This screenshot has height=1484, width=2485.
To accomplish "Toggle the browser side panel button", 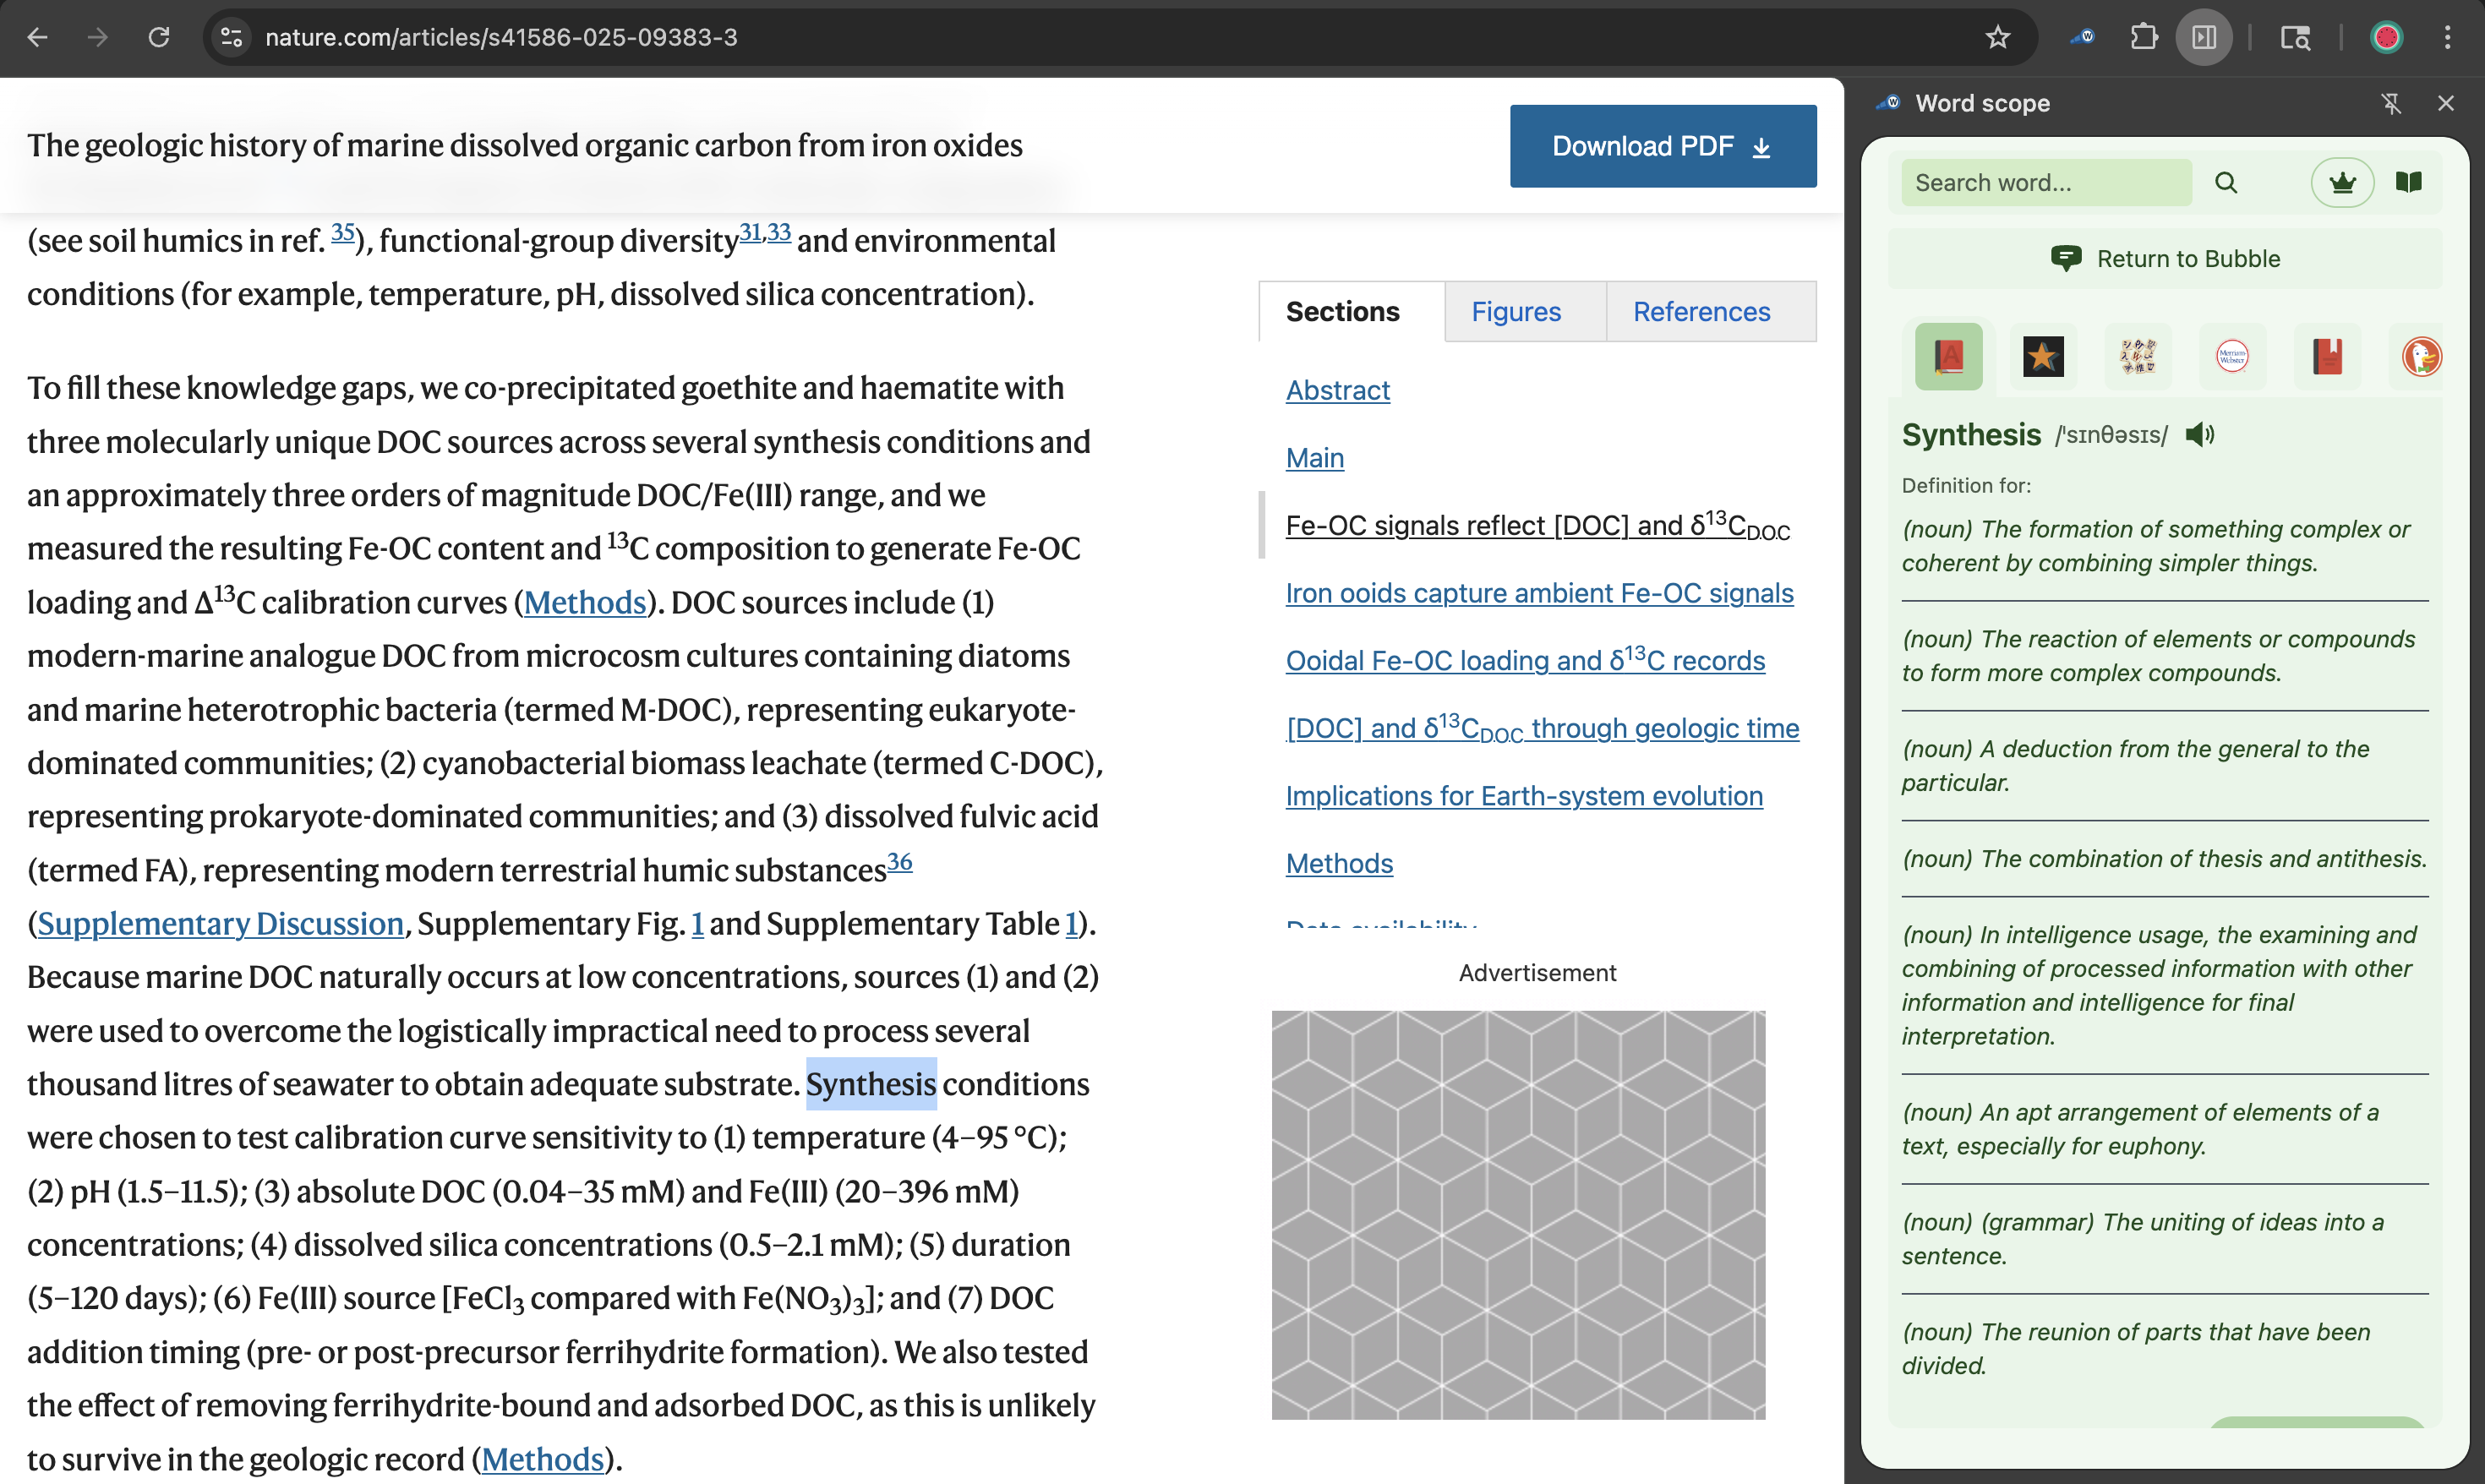I will click(x=2204, y=38).
